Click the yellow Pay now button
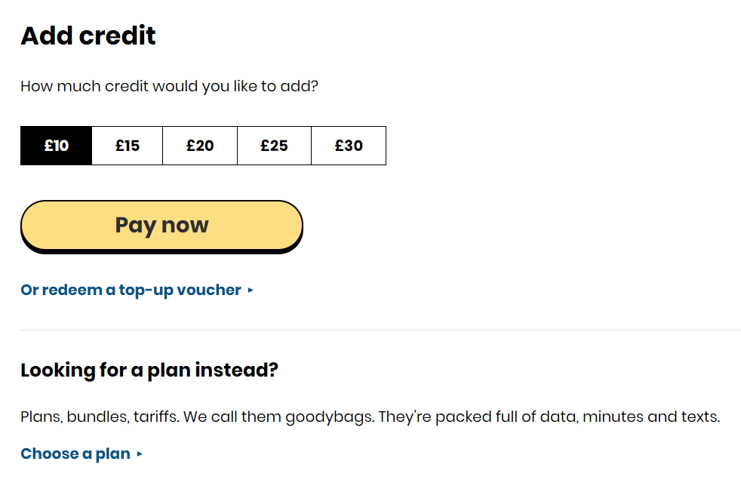This screenshot has height=489, width=741. coord(161,226)
